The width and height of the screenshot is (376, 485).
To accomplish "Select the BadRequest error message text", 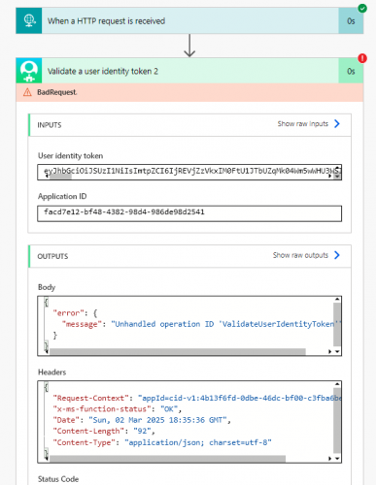I will coord(57,92).
